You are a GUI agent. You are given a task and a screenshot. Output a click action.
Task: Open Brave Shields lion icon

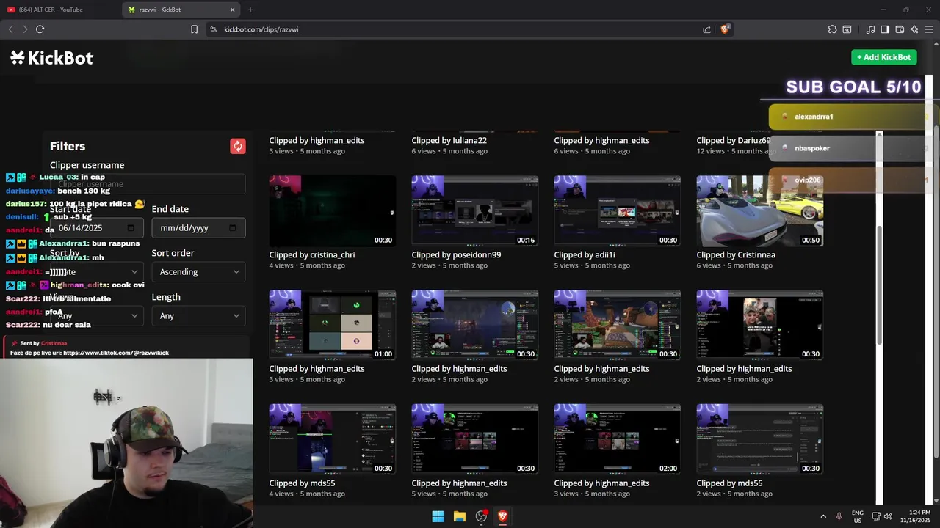tap(725, 29)
